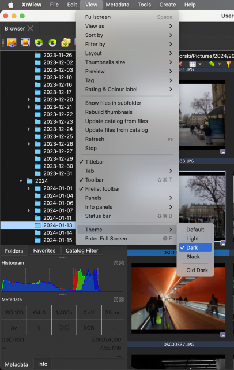Click the image view eye icon in toolbar
The width and height of the screenshot is (234, 370).
[x=12, y=42]
